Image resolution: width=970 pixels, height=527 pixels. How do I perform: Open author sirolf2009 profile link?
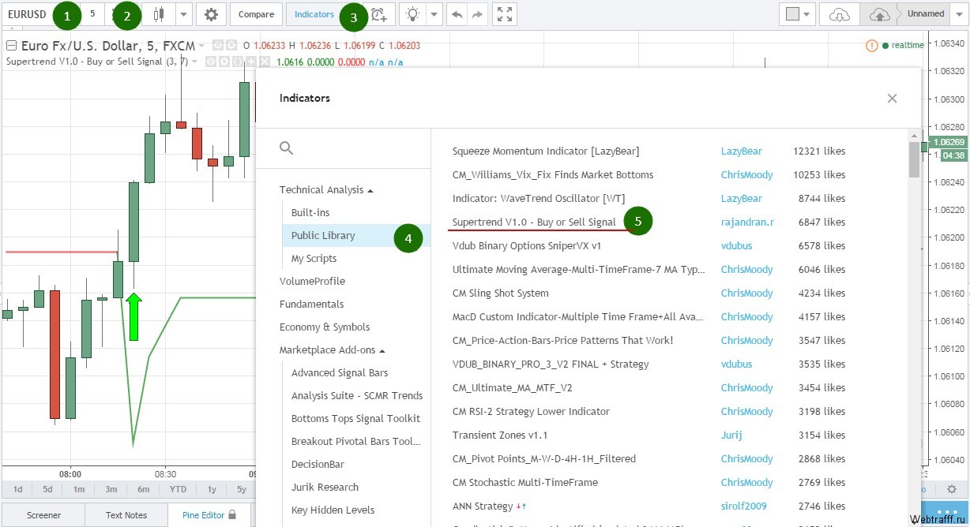point(743,506)
